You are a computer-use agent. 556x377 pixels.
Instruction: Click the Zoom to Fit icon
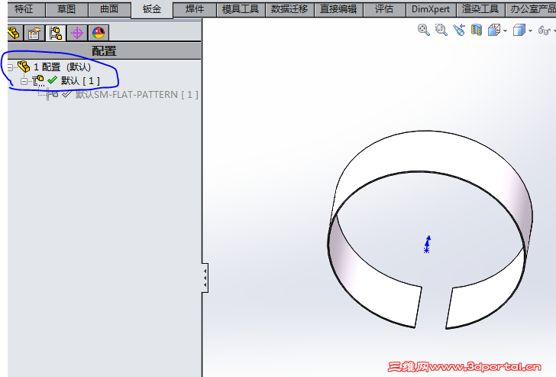(x=424, y=30)
